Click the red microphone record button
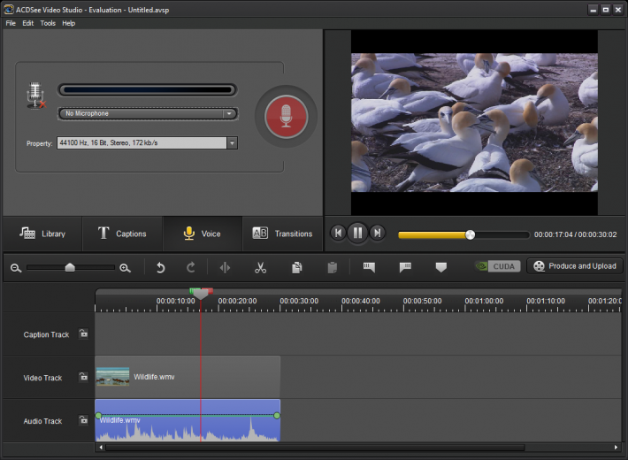 click(286, 117)
